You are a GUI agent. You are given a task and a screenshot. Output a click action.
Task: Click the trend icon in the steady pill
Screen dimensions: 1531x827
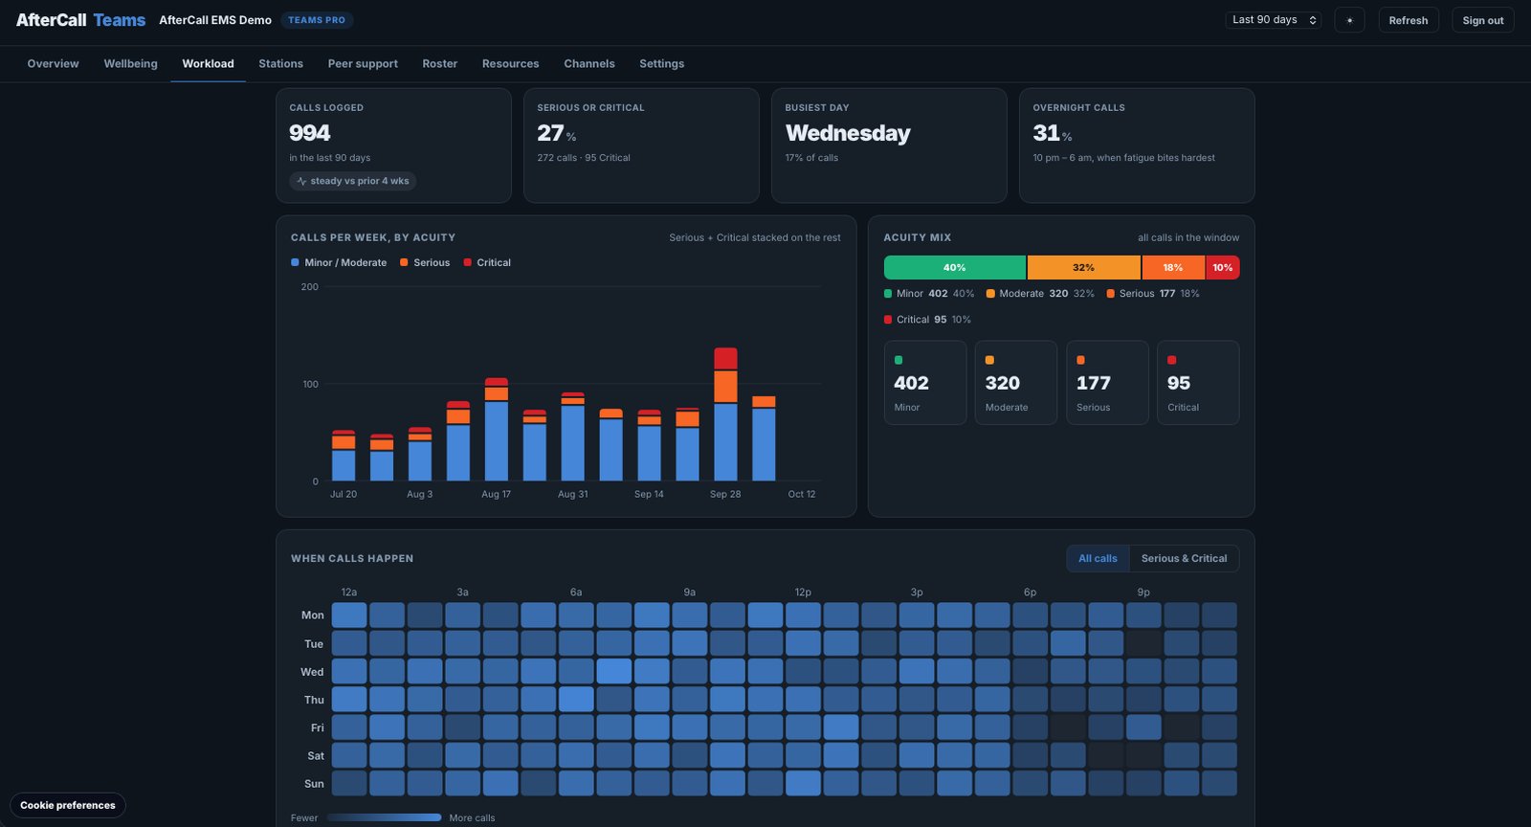(301, 181)
